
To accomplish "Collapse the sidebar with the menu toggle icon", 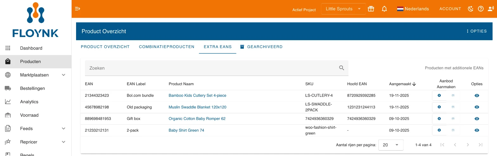I will [78, 9].
